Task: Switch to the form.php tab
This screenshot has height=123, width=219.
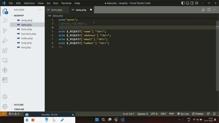Action: click(x=57, y=10)
